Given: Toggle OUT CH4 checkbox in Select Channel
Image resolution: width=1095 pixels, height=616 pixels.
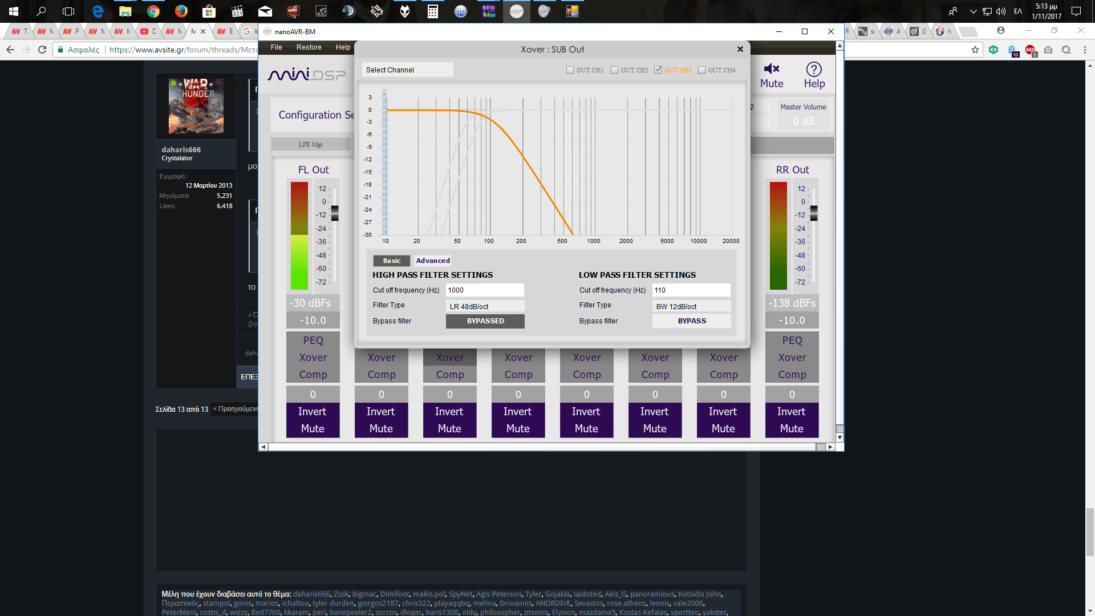Looking at the screenshot, I should [x=701, y=70].
